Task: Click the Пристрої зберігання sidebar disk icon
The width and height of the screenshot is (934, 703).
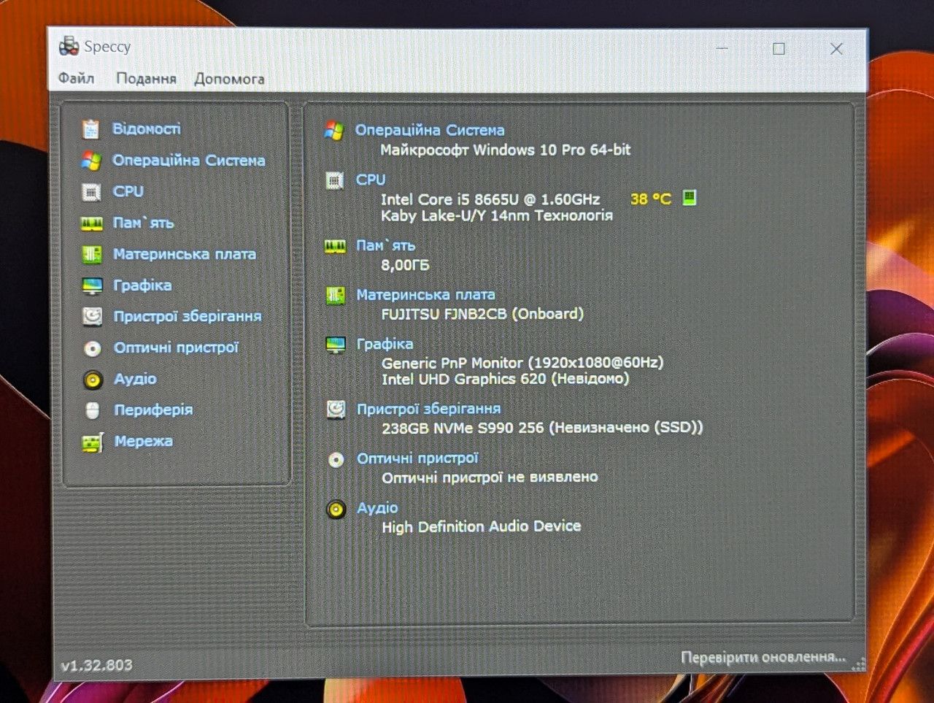Action: click(92, 316)
